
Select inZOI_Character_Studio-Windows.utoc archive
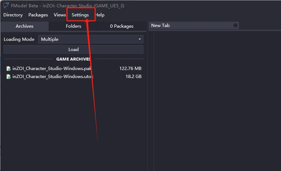click(74, 77)
